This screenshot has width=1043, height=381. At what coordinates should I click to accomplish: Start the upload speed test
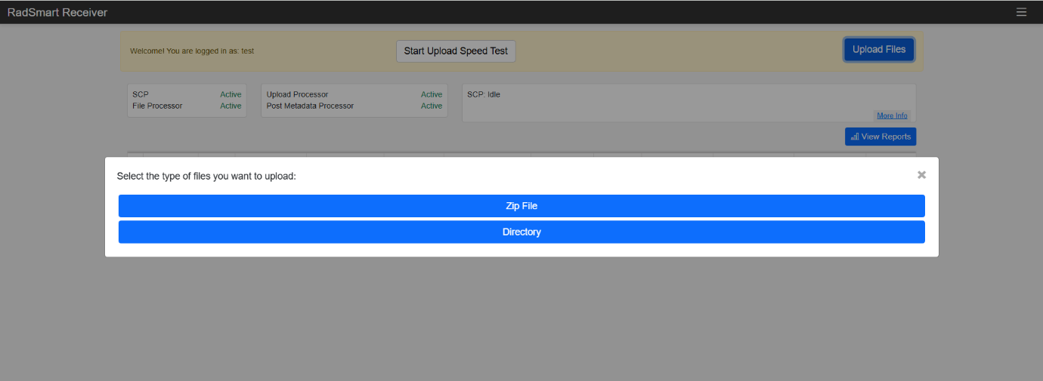tap(456, 51)
